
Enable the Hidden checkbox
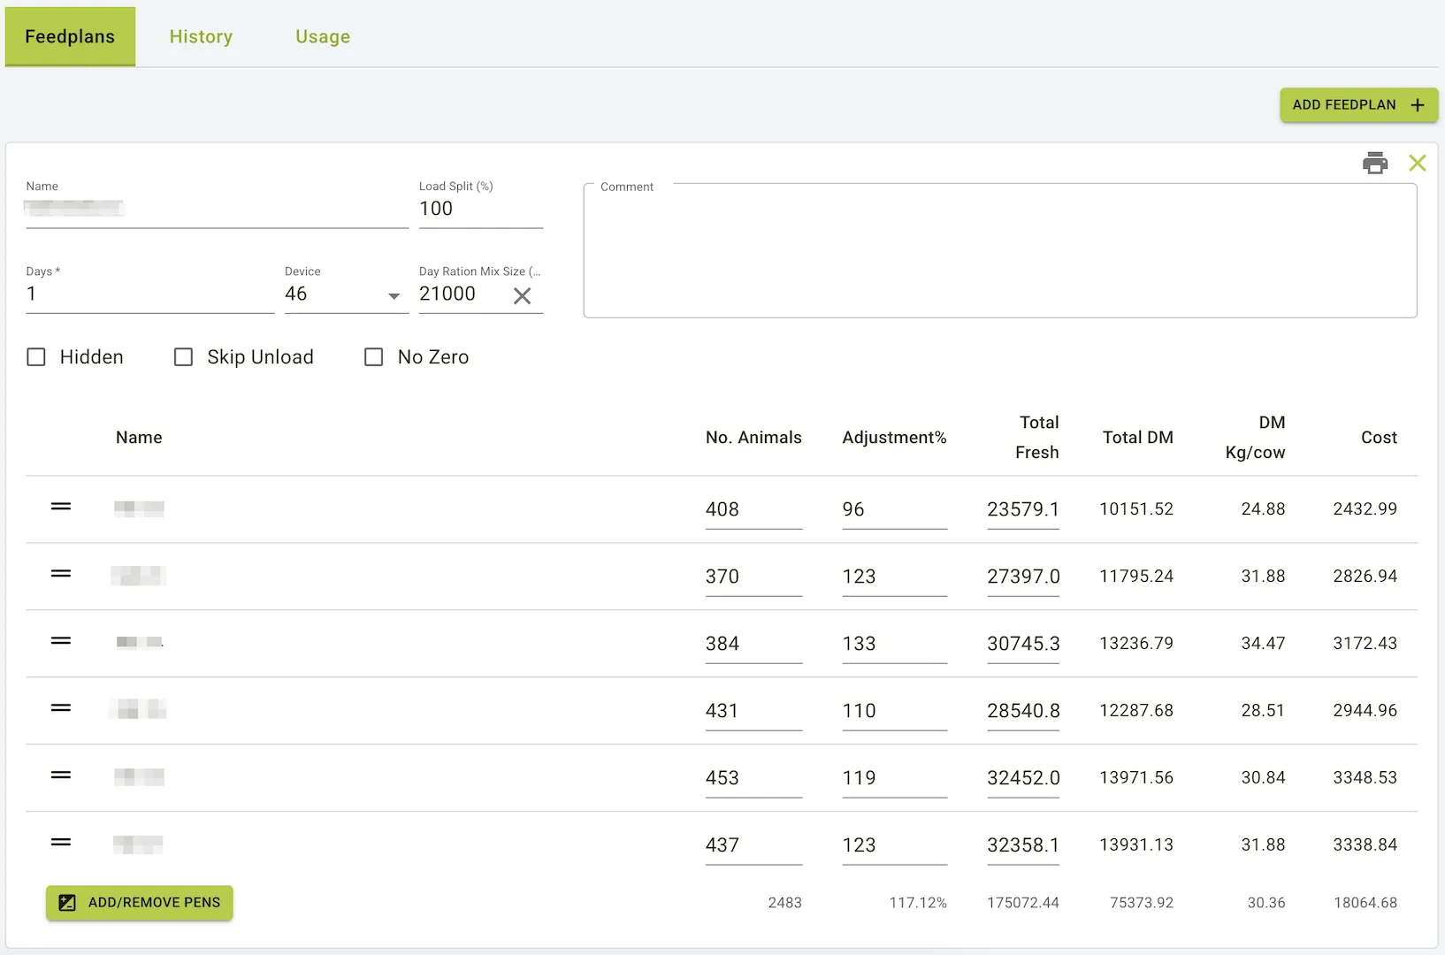(36, 357)
